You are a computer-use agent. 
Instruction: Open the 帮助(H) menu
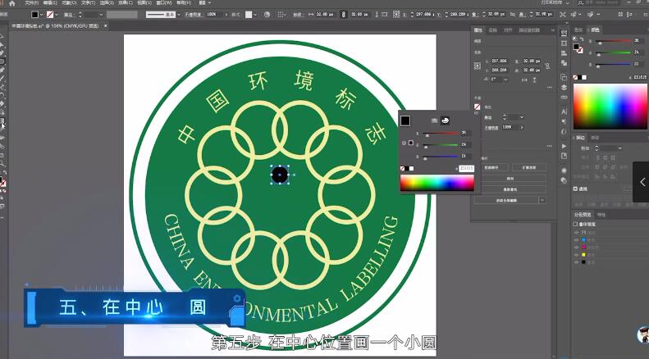pos(184,3)
